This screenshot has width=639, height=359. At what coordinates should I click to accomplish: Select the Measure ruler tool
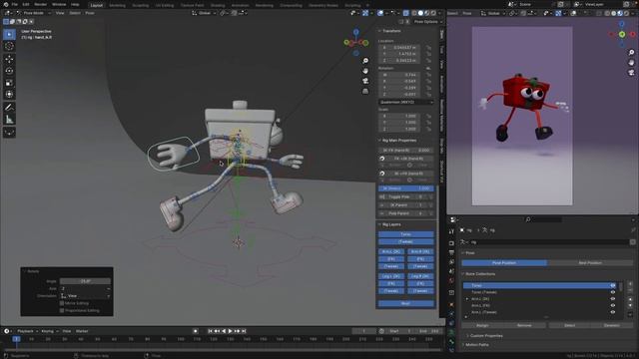tap(9, 120)
